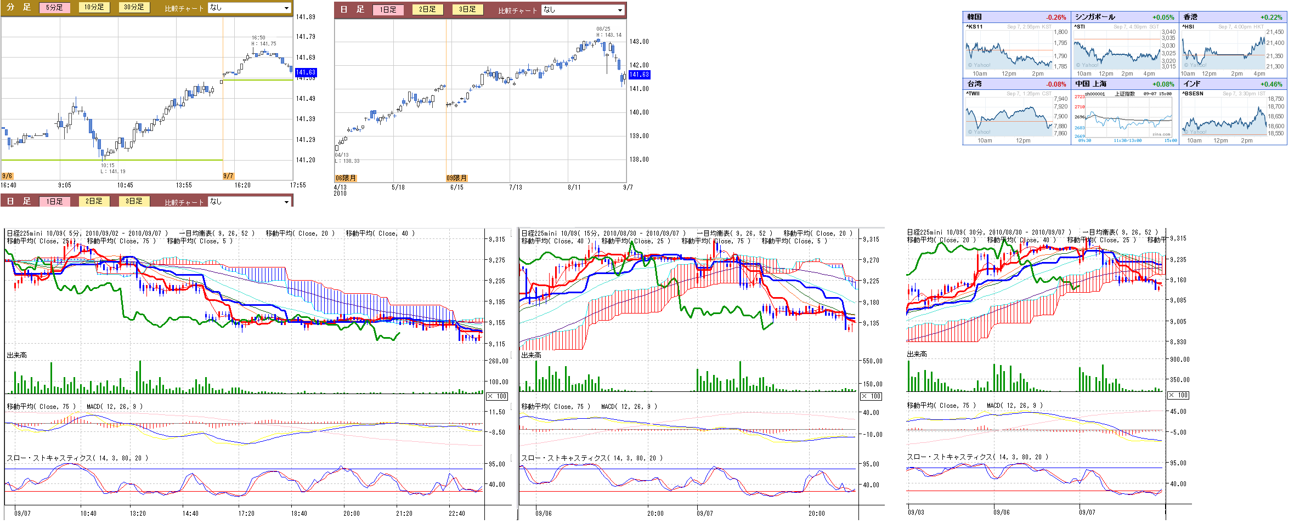
Task: Select 2日足 in the top daily chart
Action: click(427, 10)
